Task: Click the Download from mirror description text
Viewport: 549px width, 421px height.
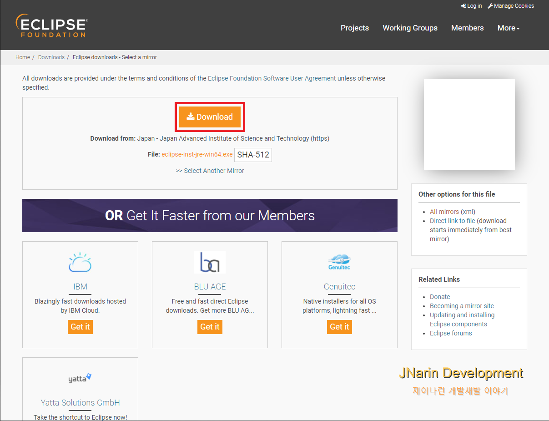Action: pos(210,138)
